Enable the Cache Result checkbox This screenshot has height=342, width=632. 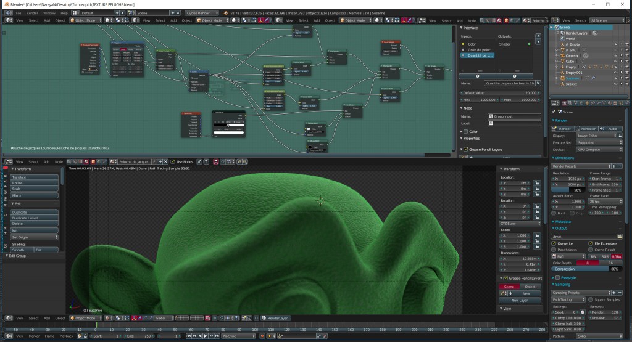[x=591, y=250]
